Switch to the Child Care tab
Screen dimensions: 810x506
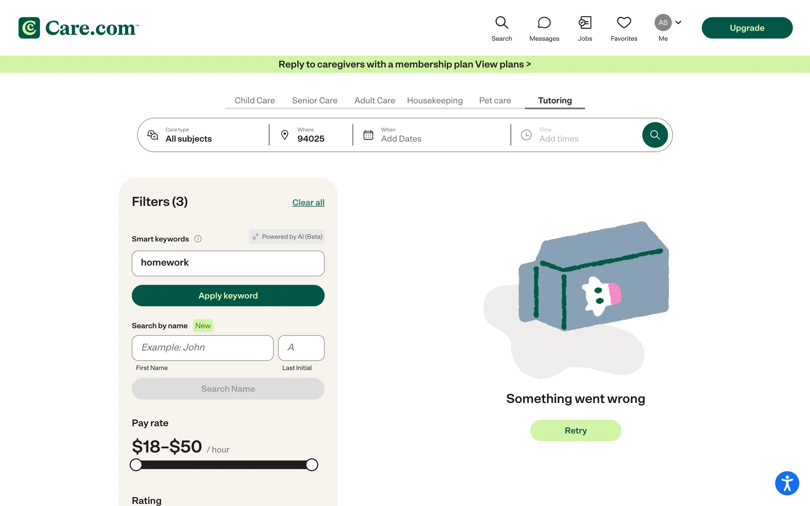pyautogui.click(x=254, y=100)
